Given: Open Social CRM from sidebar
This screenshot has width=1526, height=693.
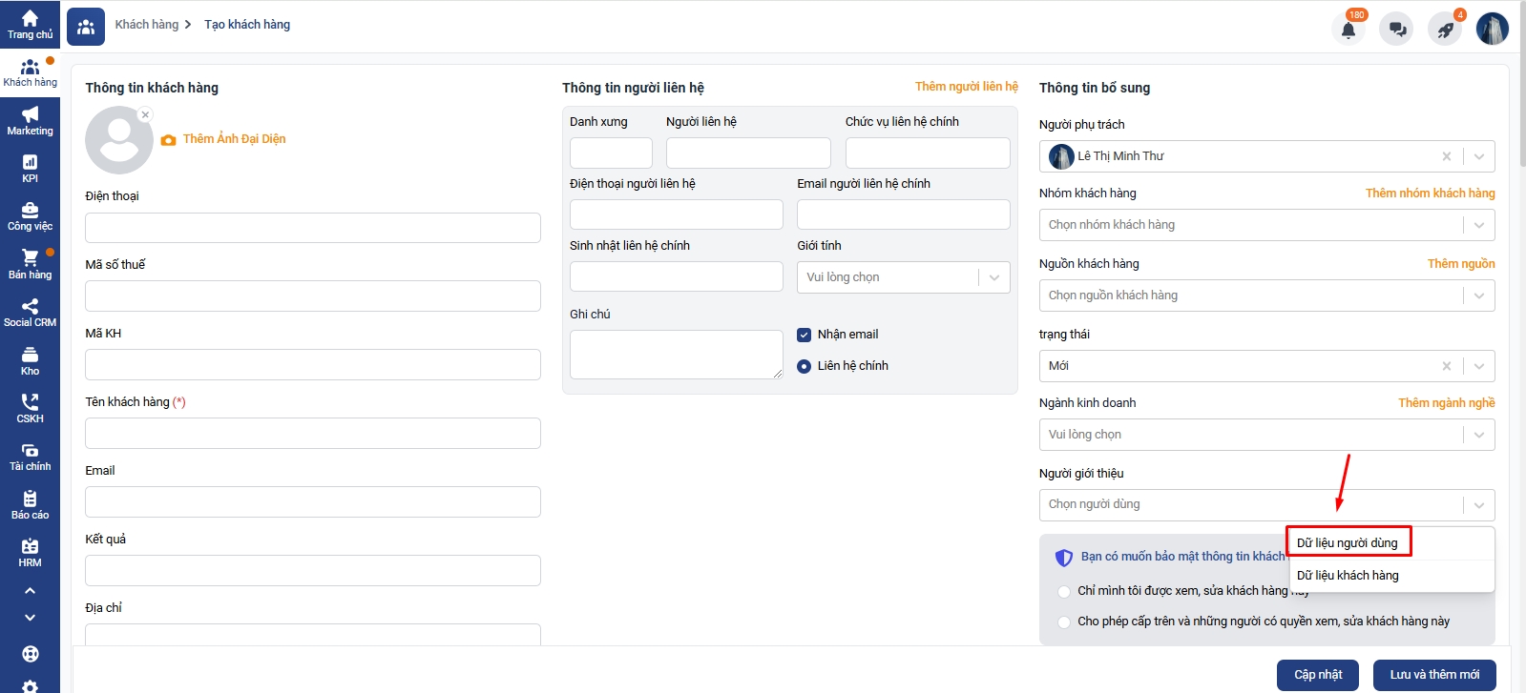Looking at the screenshot, I should click(x=30, y=313).
